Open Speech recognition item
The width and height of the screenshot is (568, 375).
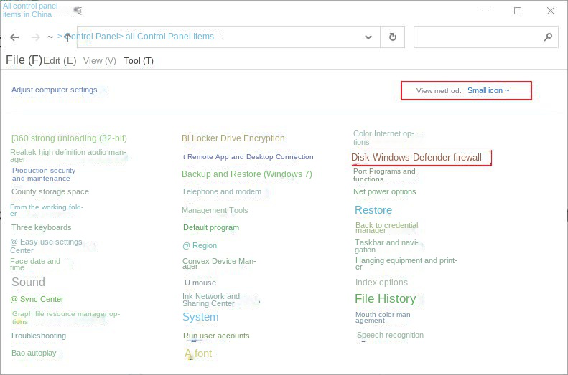390,335
